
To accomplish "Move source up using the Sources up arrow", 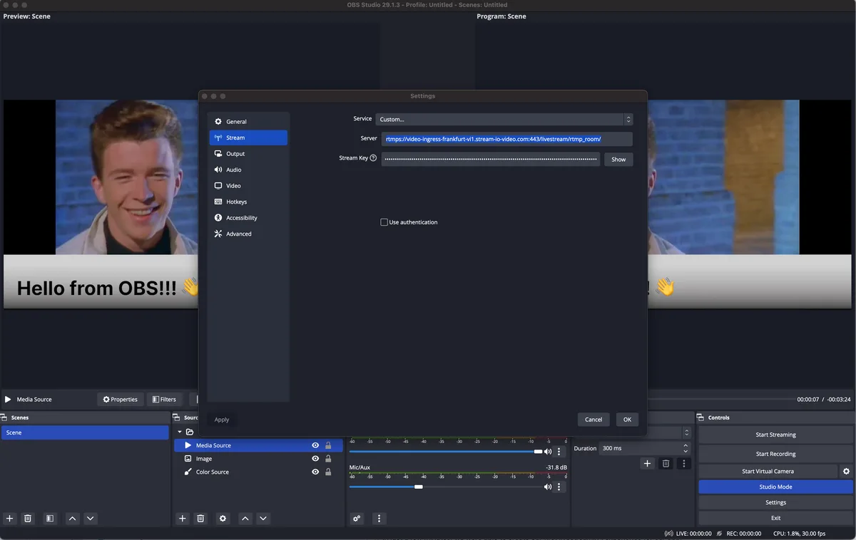I will [245, 519].
